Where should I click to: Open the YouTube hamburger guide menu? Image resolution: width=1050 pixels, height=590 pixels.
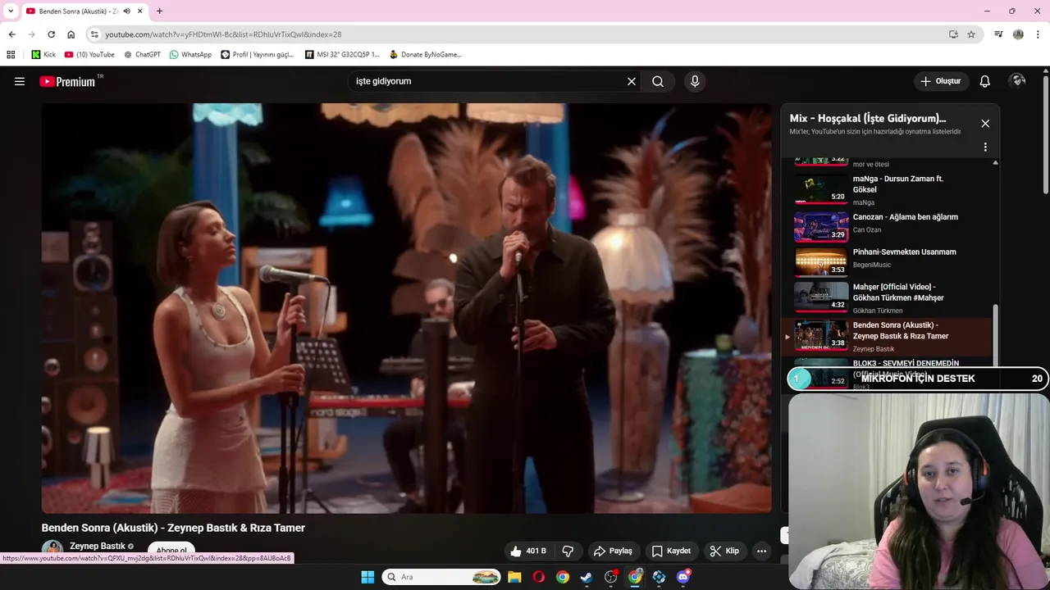coord(20,81)
